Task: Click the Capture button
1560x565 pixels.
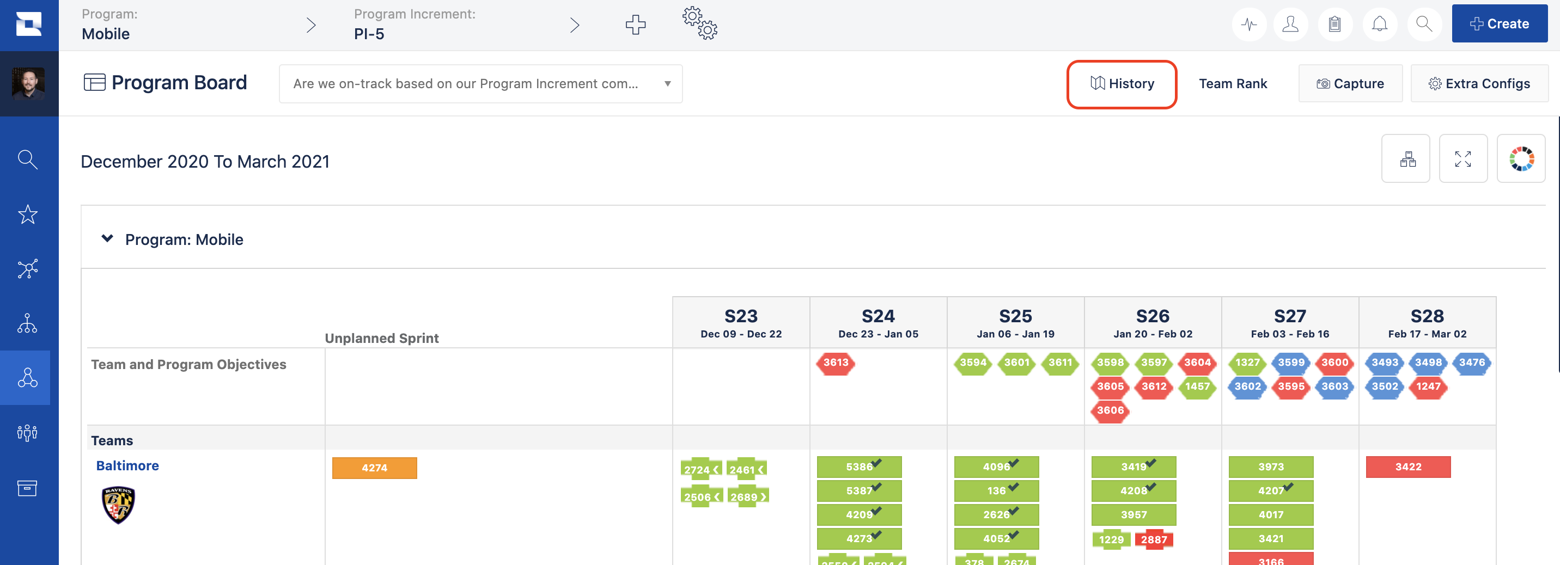Action: tap(1350, 83)
